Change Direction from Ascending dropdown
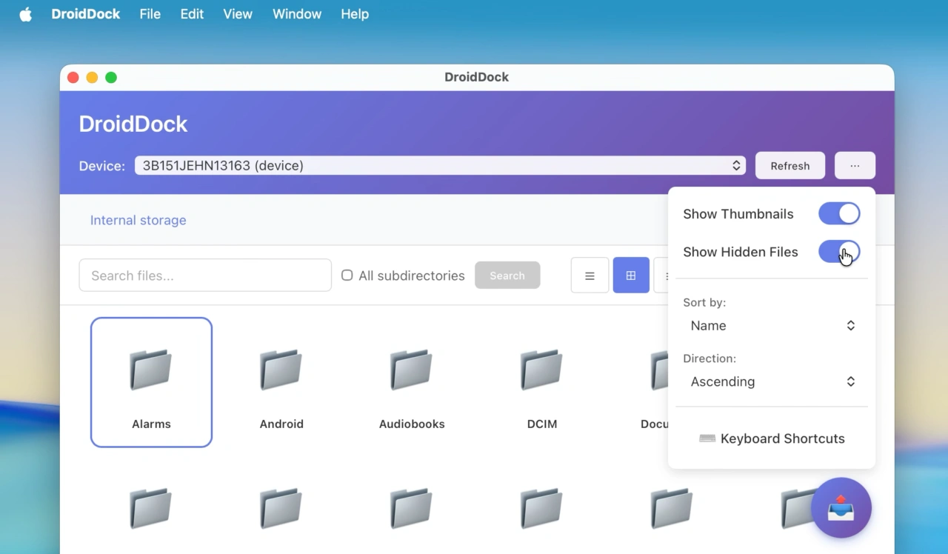The height and width of the screenshot is (554, 948). coord(772,382)
